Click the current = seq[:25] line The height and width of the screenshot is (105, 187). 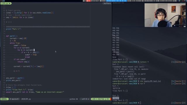coord(18,38)
